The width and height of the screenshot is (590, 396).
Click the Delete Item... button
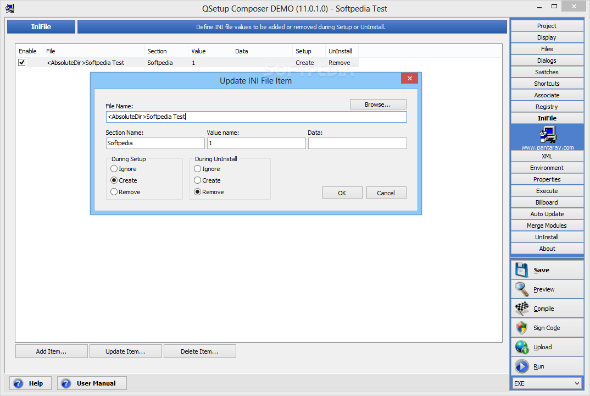(x=199, y=351)
